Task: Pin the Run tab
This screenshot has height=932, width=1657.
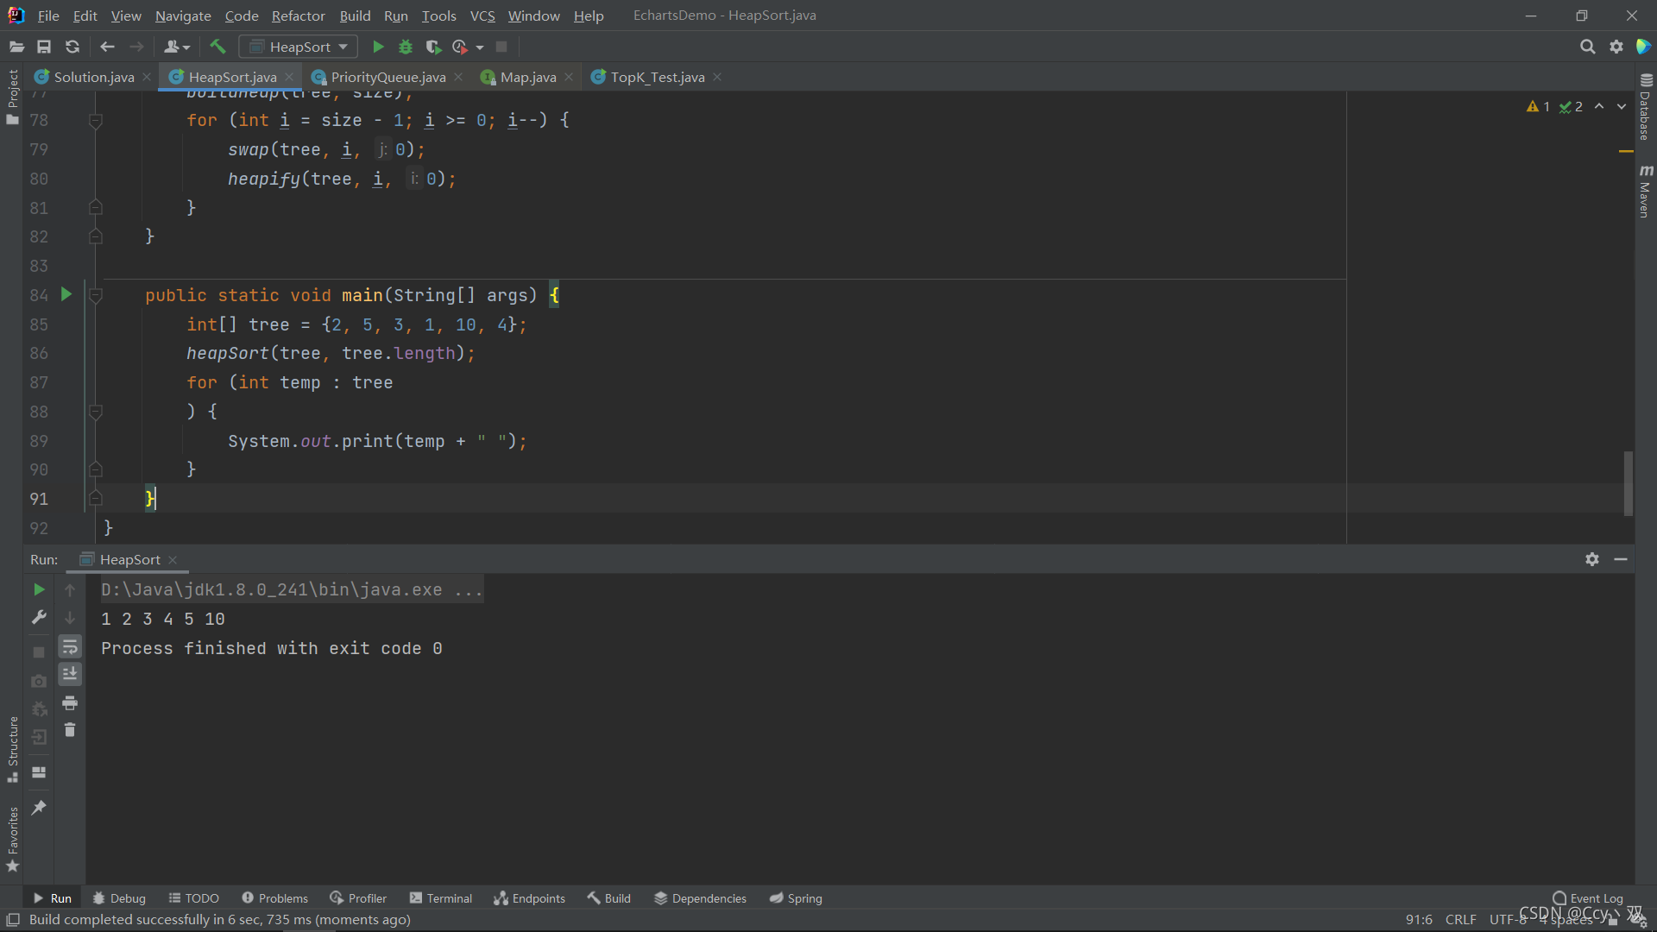Action: [x=39, y=808]
